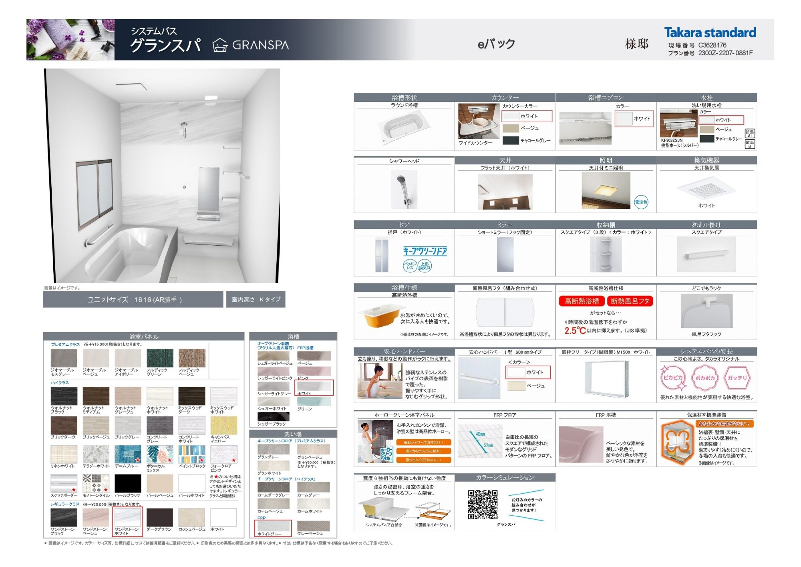Viewport: 801px width, 567px height.
Task: Select the ホワイトグレー FRP floor swatch
Action: tap(274, 526)
